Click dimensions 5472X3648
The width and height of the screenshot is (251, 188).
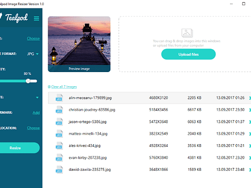coord(158,122)
